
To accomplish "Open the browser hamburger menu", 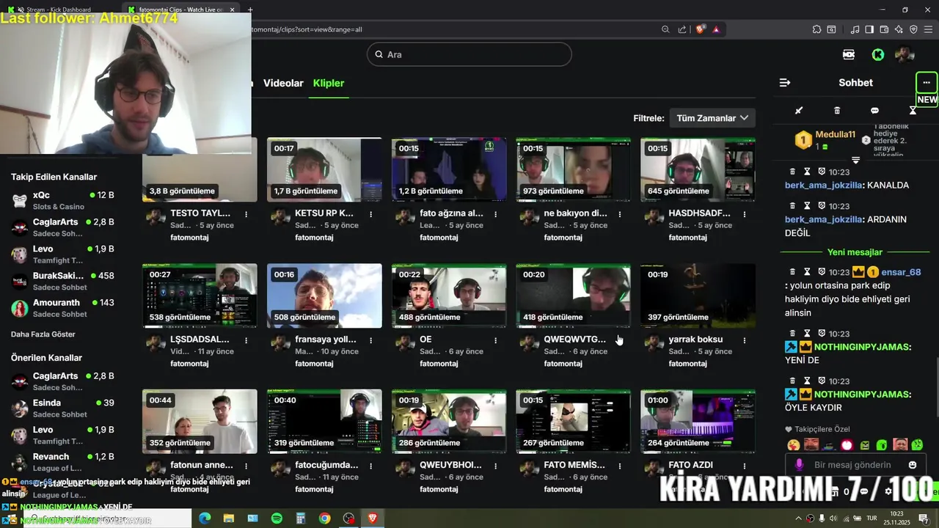I will (928, 29).
